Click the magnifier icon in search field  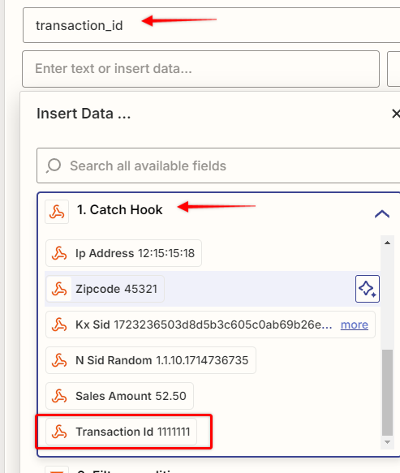coord(54,166)
